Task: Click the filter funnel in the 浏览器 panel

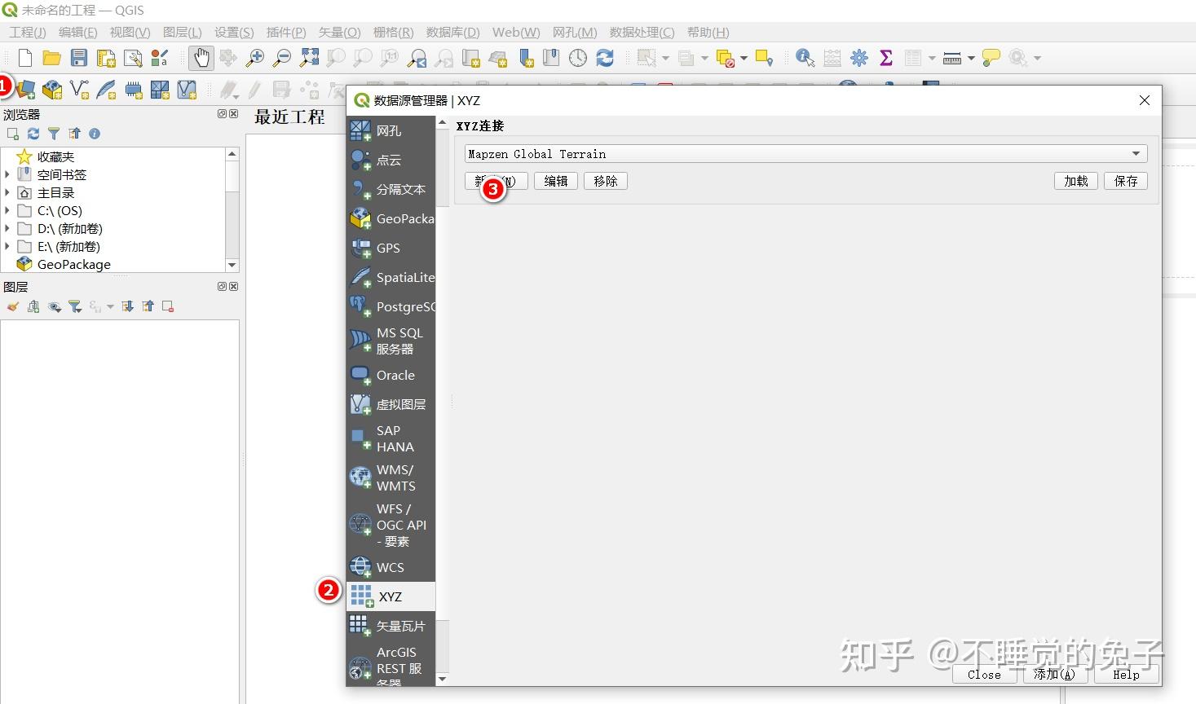Action: click(x=54, y=134)
